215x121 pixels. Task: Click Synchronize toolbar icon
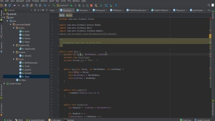(10, 5)
